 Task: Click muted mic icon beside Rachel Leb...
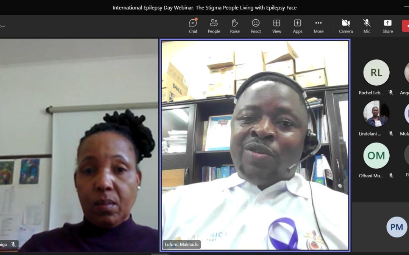pyautogui.click(x=391, y=93)
